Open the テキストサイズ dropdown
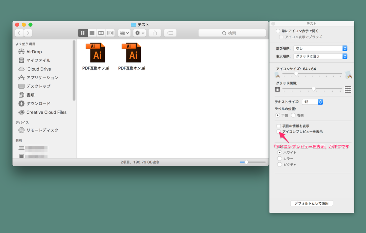The height and width of the screenshot is (233, 366). 312,102
